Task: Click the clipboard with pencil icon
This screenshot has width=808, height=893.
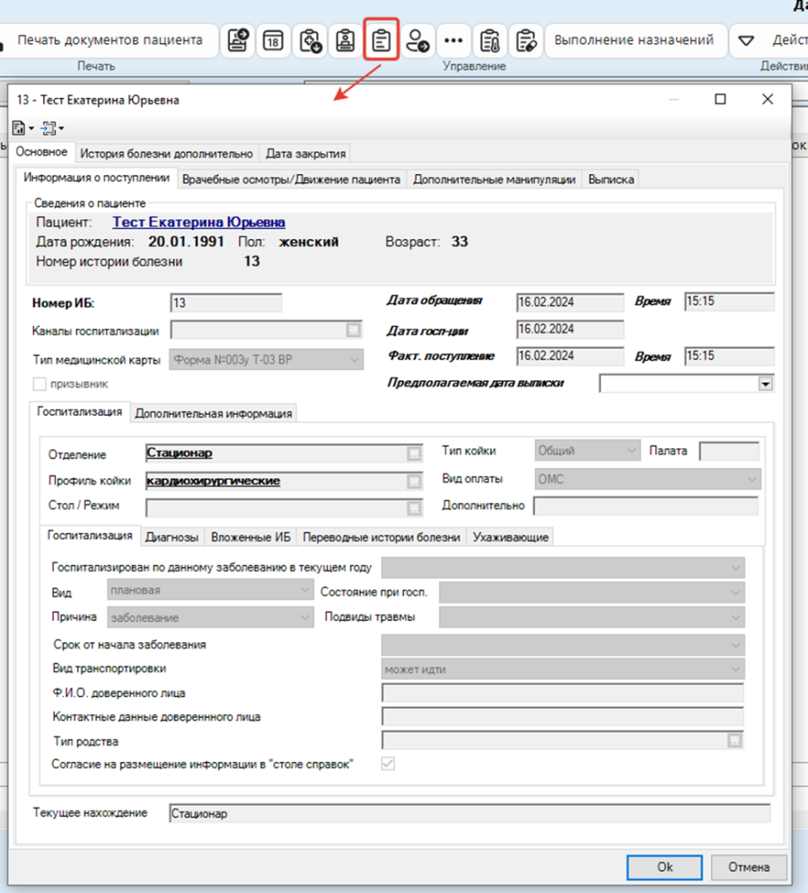Action: coord(525,40)
